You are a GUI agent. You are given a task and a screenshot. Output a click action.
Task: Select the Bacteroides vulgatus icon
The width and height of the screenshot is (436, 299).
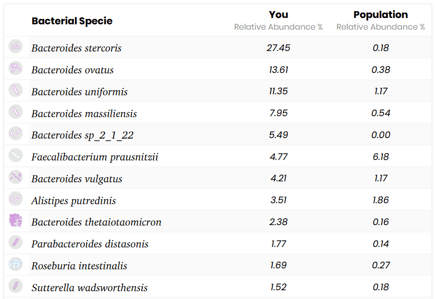(x=16, y=177)
